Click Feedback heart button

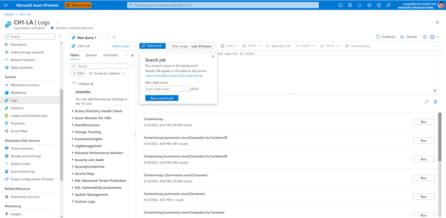point(385,37)
